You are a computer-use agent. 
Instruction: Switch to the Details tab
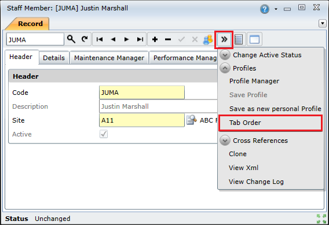(x=54, y=58)
